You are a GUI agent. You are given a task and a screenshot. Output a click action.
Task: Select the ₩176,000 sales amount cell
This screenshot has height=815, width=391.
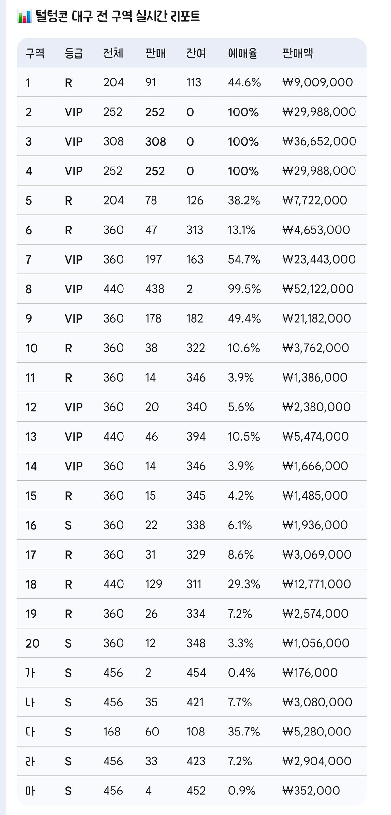click(x=310, y=673)
